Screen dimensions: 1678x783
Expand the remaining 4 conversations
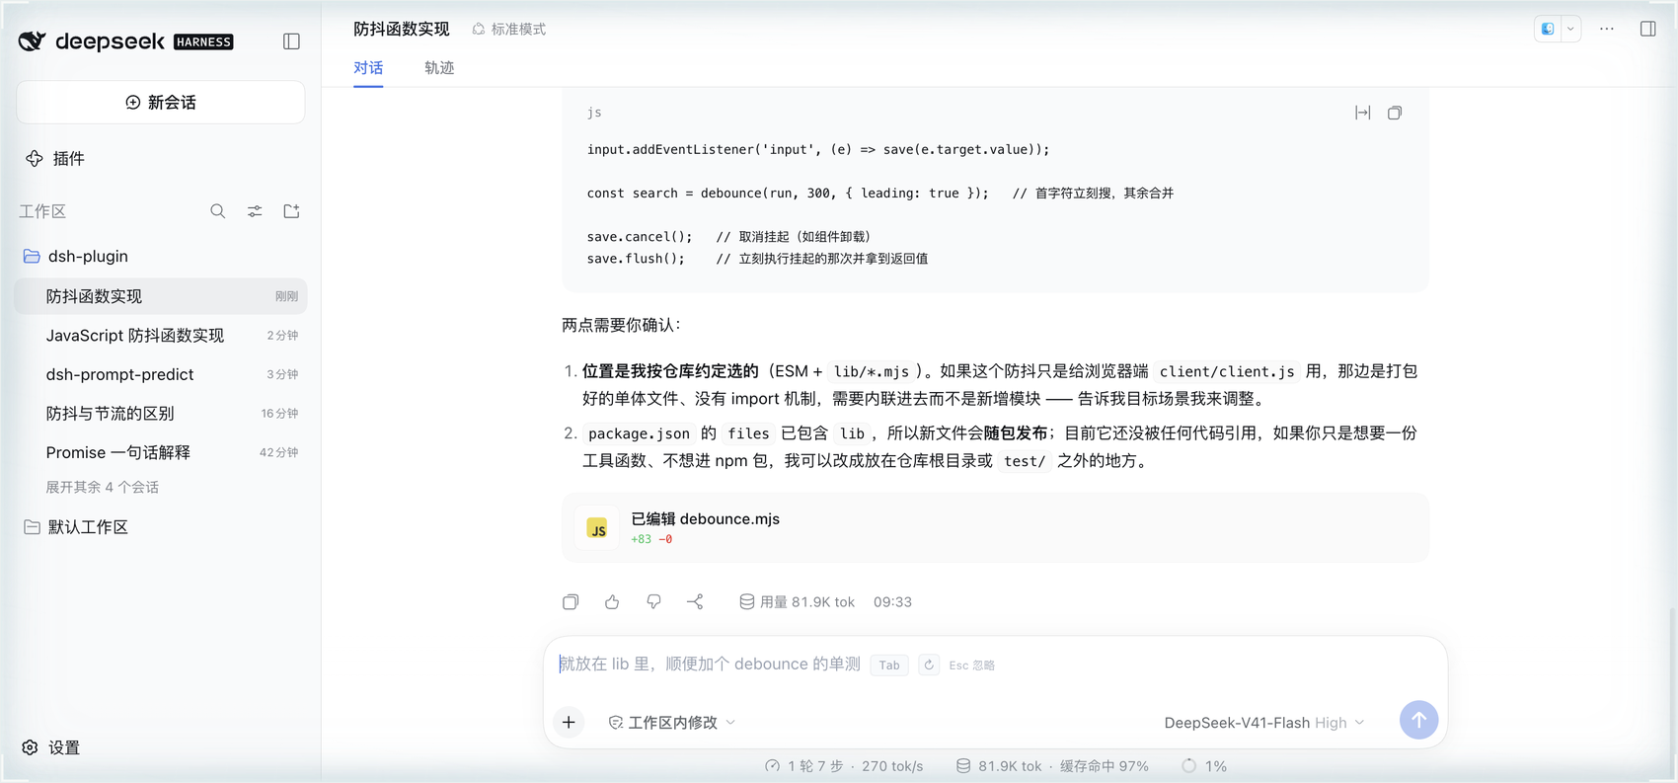(x=103, y=487)
